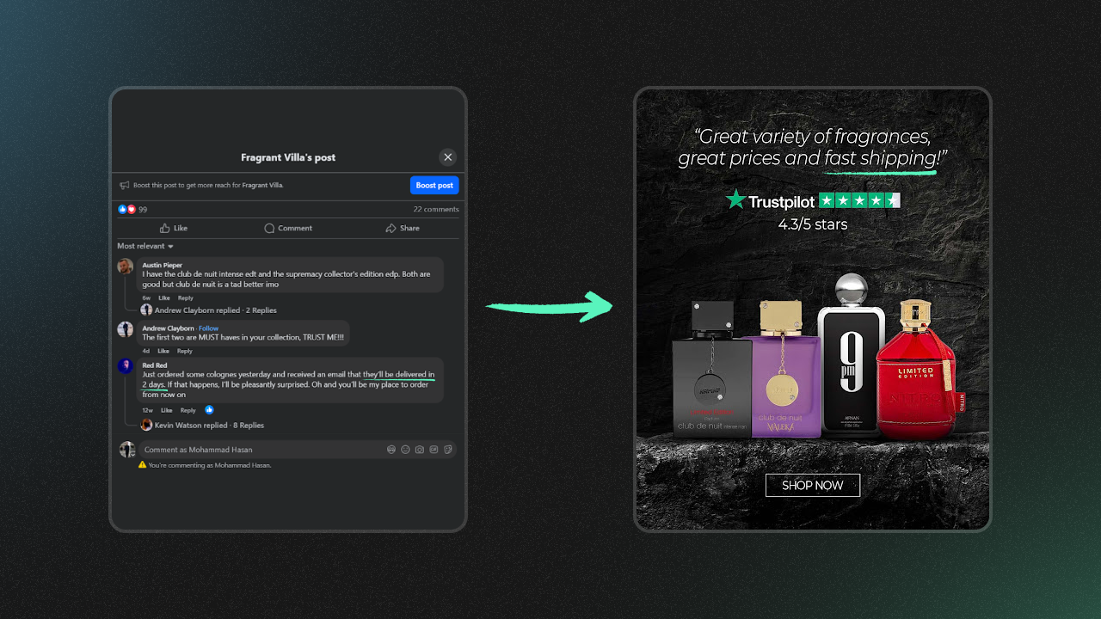This screenshot has height=619, width=1101.
Task: Like Austin Pieper's comment
Action: click(163, 298)
